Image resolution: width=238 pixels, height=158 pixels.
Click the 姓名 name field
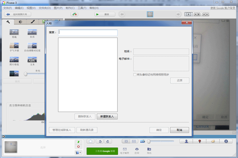point(161,52)
